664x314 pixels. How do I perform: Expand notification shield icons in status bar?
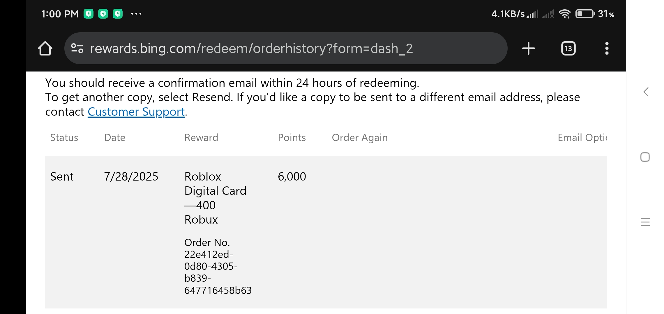pos(103,13)
